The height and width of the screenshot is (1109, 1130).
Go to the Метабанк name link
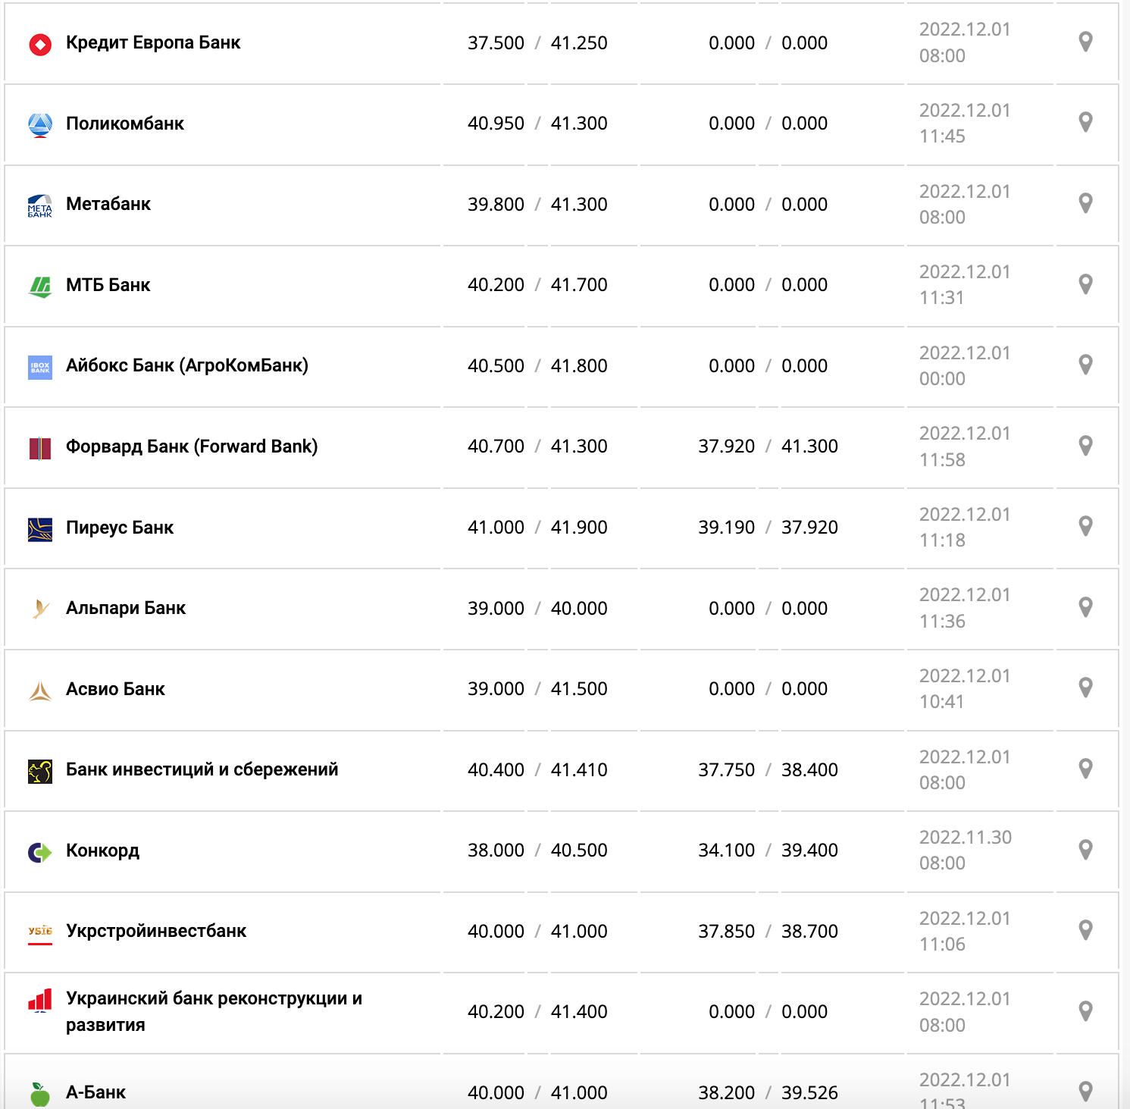108,204
